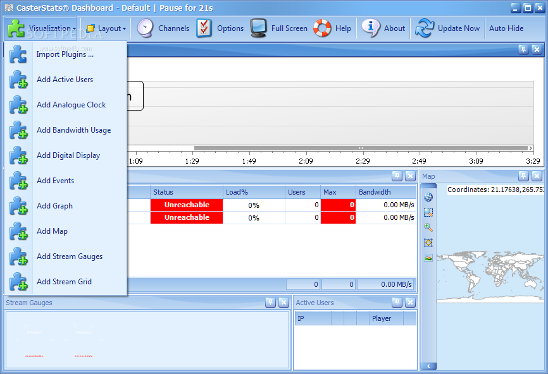
Task: Pin the graph panel at top
Action: pyautogui.click(x=523, y=49)
